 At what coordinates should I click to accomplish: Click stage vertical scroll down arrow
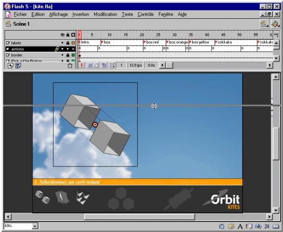(x=276, y=210)
